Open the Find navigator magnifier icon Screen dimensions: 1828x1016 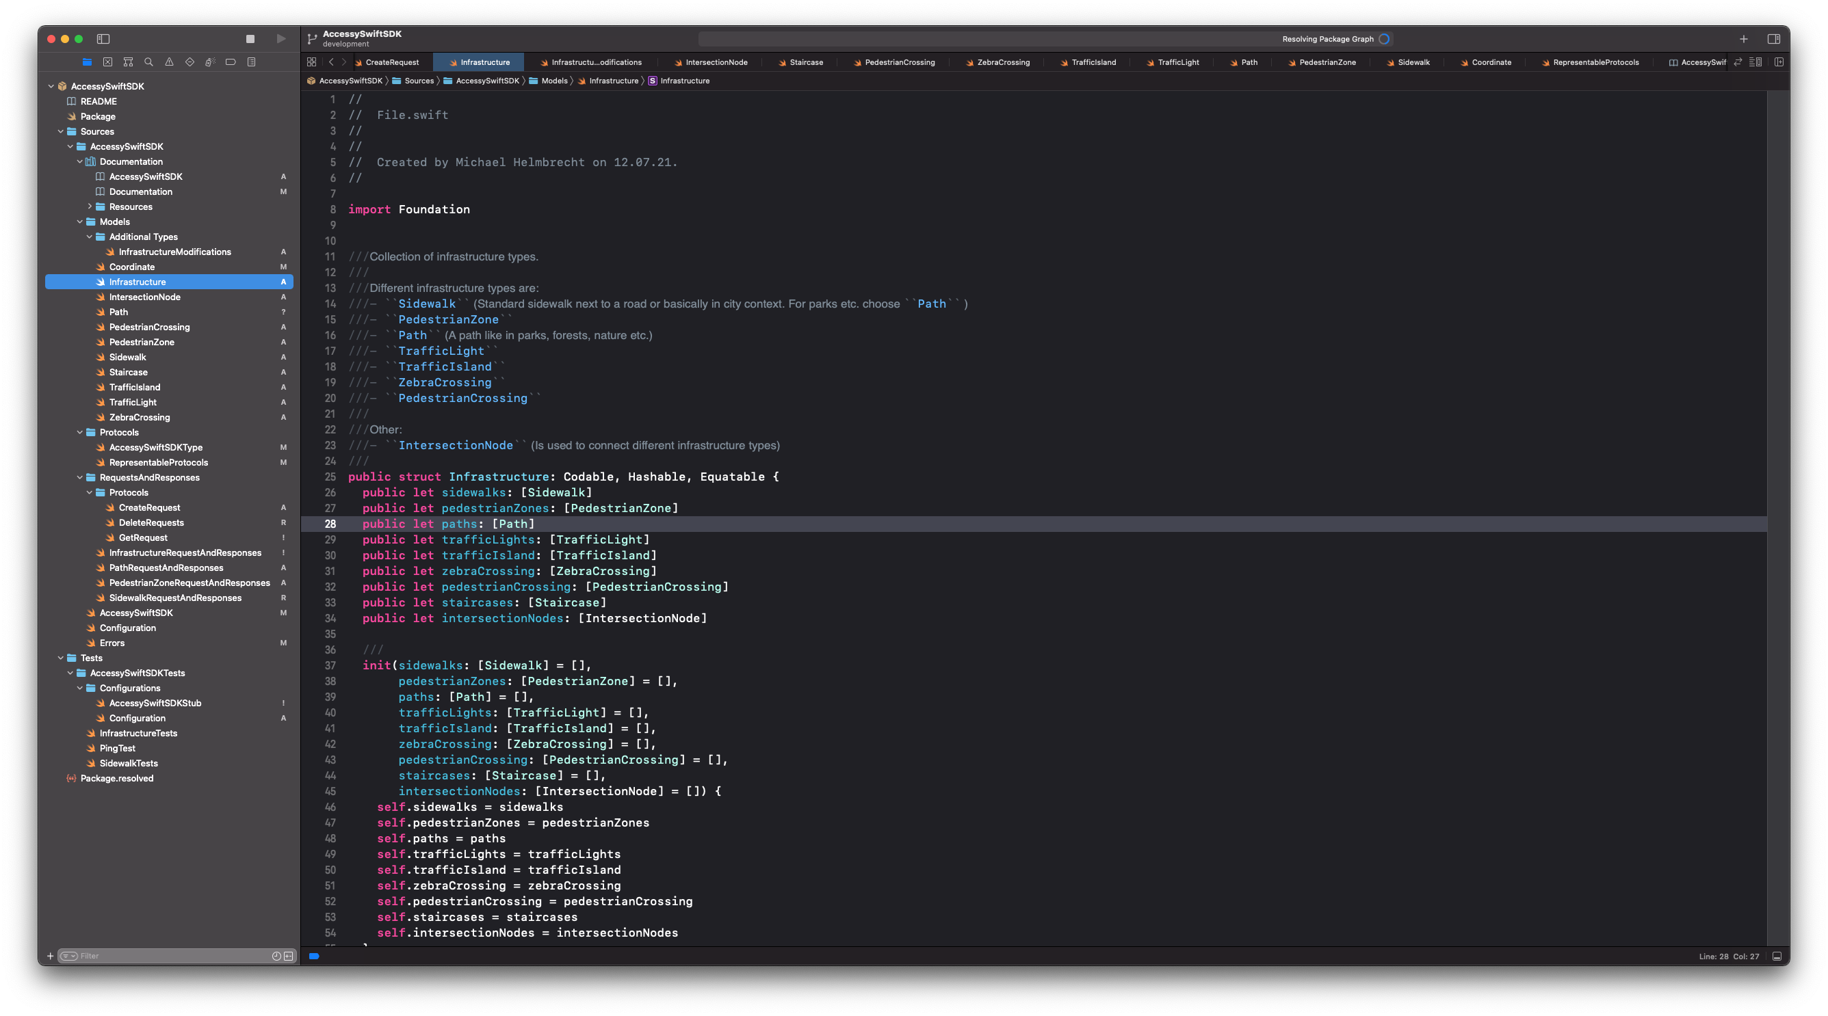coord(148,62)
